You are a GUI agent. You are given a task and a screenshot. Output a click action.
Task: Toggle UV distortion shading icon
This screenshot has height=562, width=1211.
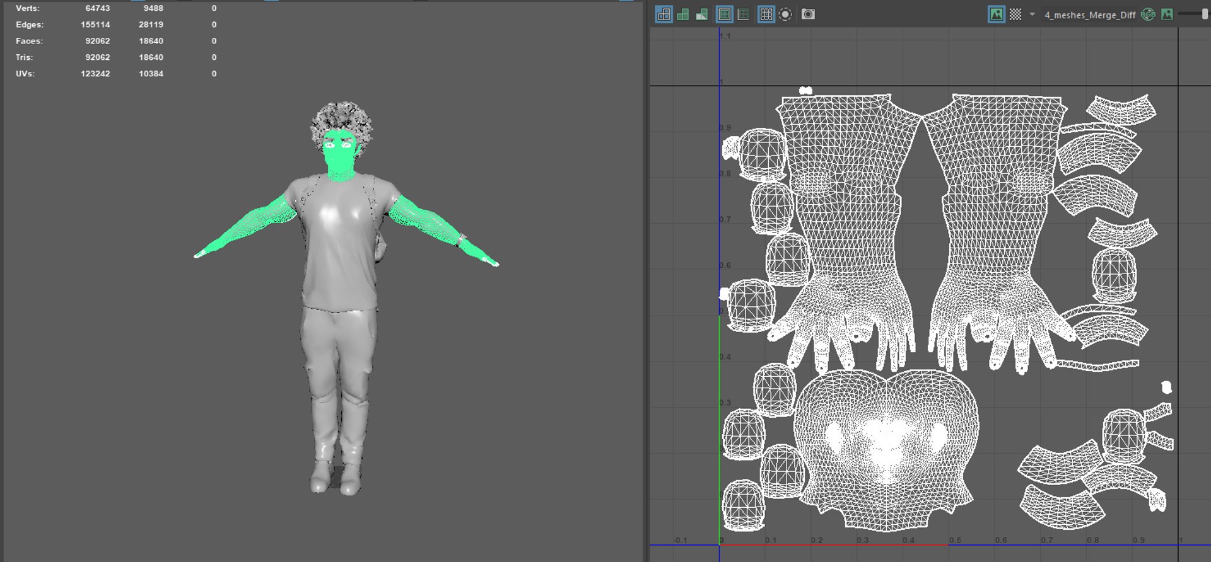pos(701,14)
